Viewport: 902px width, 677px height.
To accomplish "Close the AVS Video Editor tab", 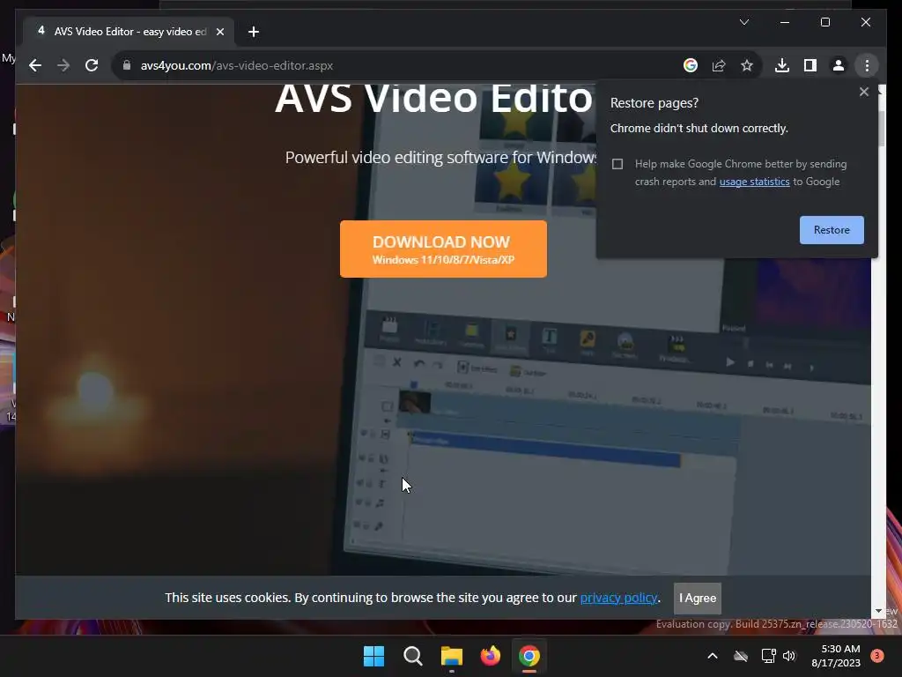I will click(219, 32).
